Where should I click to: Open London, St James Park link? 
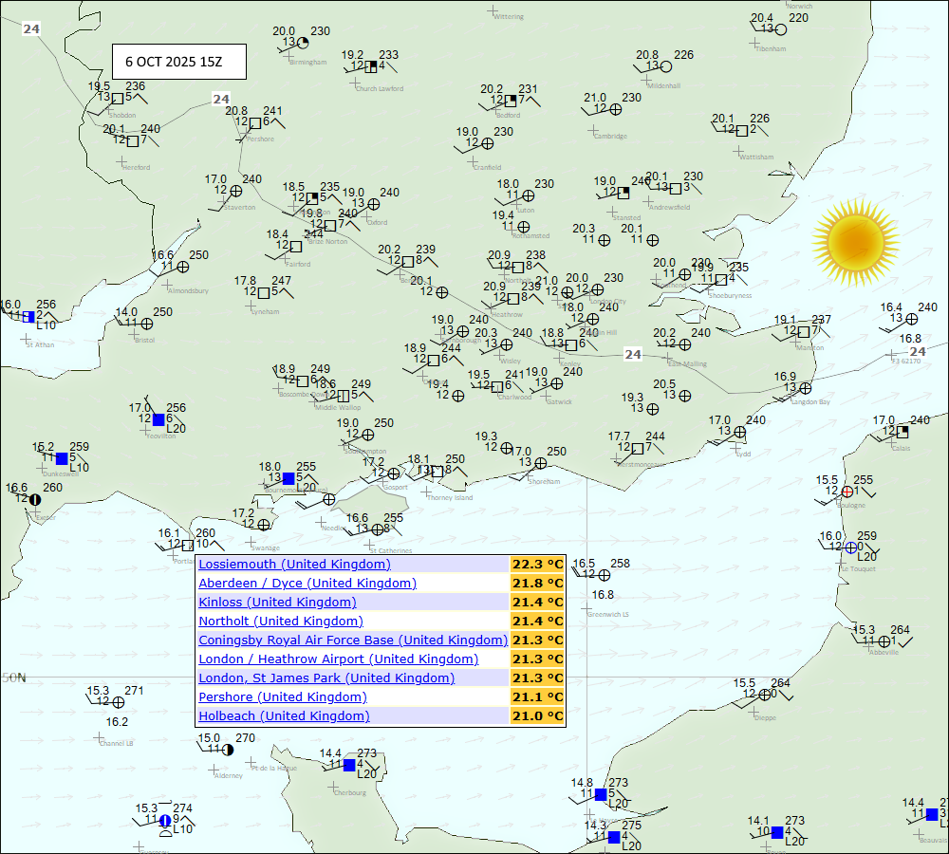click(x=326, y=678)
